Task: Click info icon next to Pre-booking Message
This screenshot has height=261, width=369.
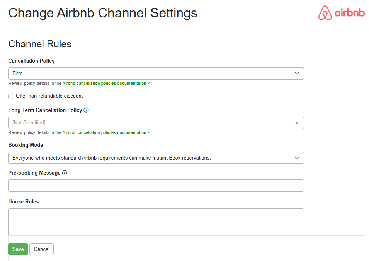Action: (x=65, y=173)
